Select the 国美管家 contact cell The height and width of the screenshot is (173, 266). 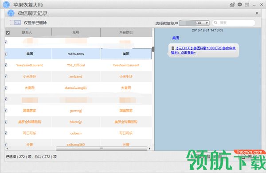point(30,111)
